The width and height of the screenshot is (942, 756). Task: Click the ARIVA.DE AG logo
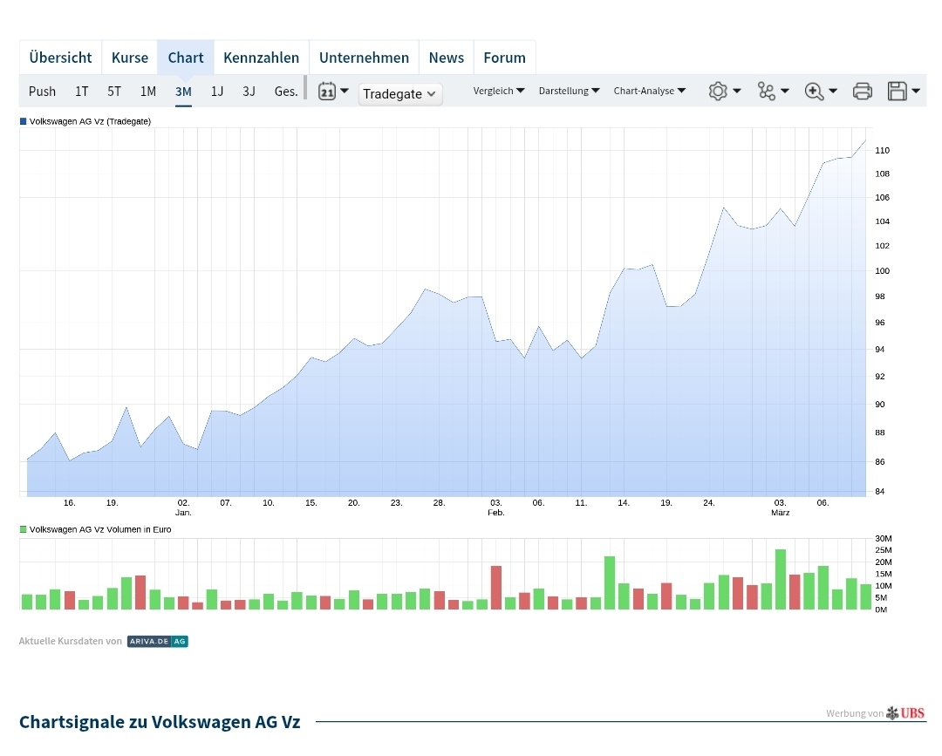pos(157,641)
